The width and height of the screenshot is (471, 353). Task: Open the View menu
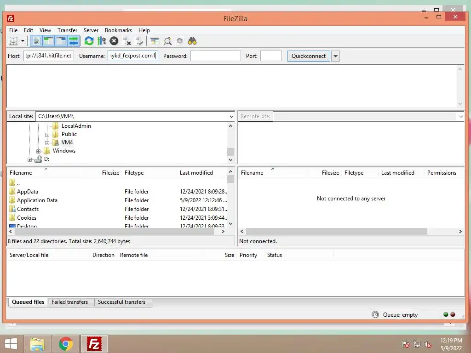tap(46, 30)
